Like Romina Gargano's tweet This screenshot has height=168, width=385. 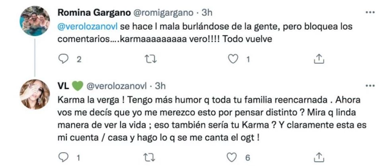click(233, 59)
